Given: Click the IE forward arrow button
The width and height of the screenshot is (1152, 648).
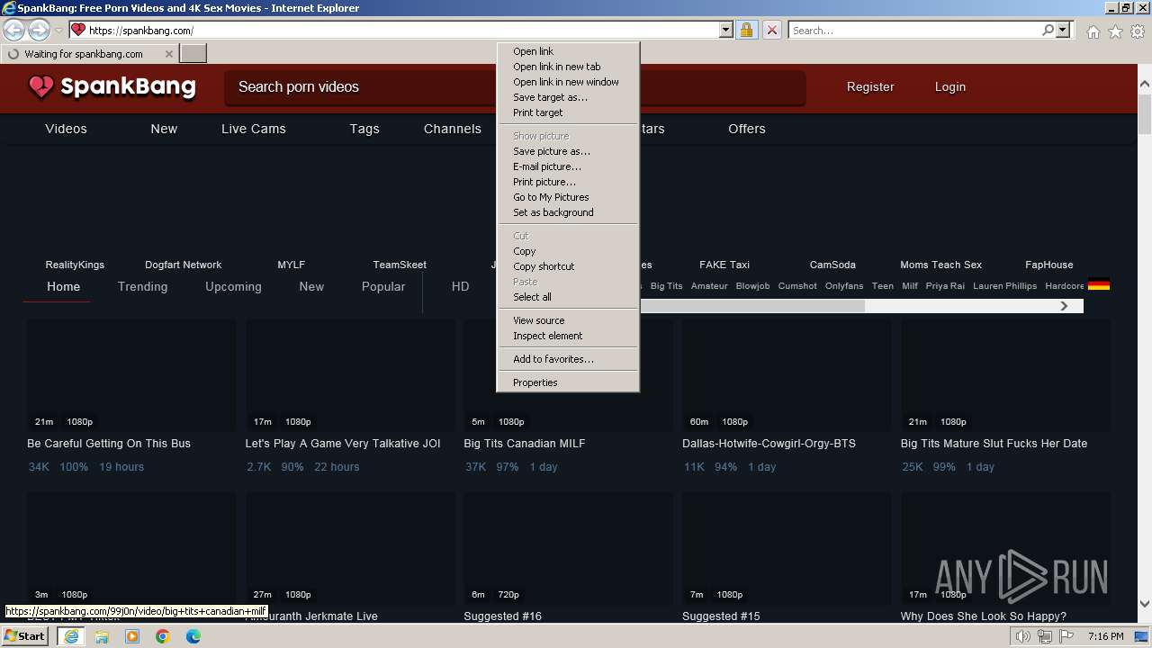Looking at the screenshot, I should pyautogui.click(x=39, y=31).
